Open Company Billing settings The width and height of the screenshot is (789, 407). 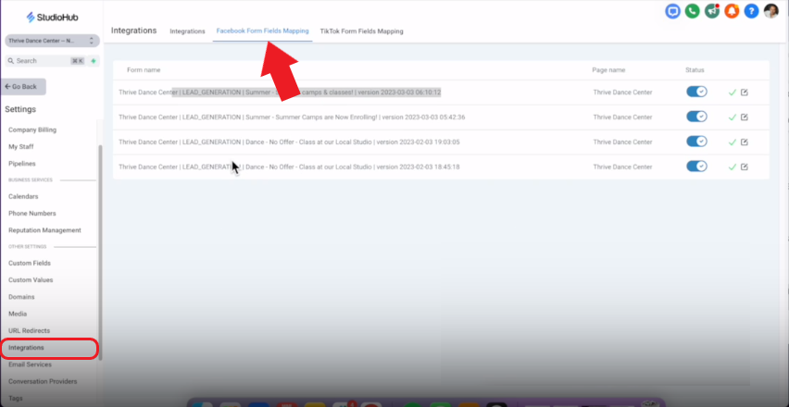tap(32, 129)
